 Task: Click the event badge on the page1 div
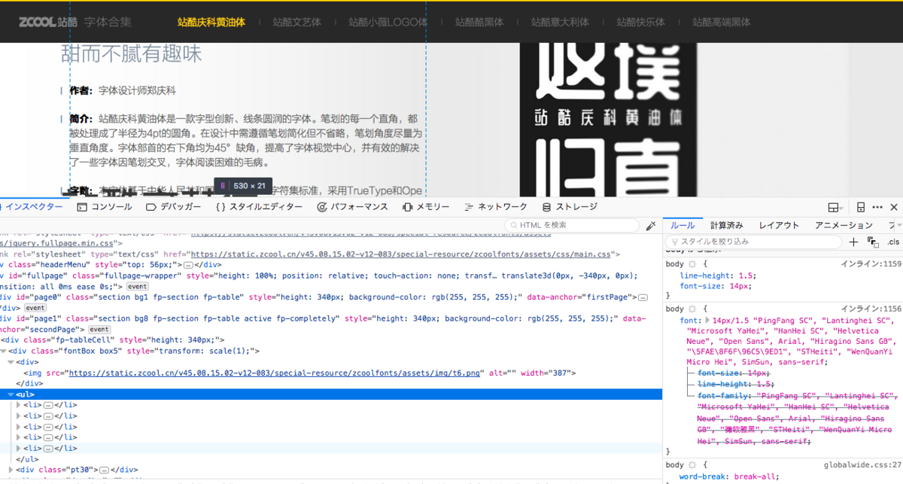point(99,330)
